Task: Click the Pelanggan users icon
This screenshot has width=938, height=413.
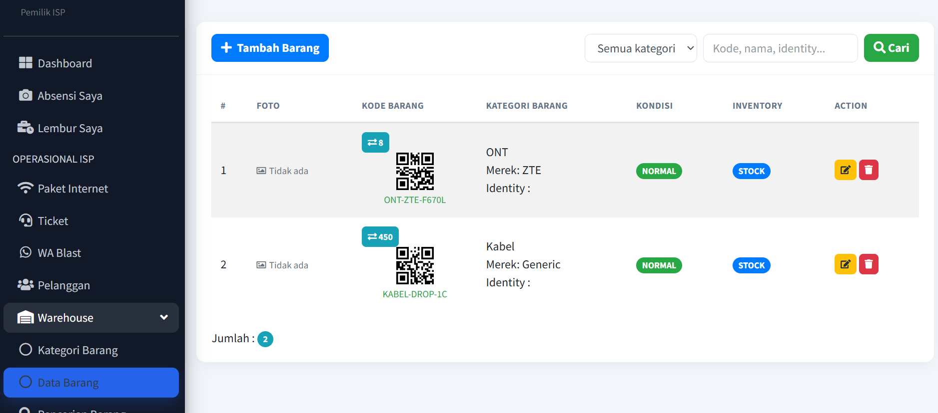Action: click(x=25, y=285)
